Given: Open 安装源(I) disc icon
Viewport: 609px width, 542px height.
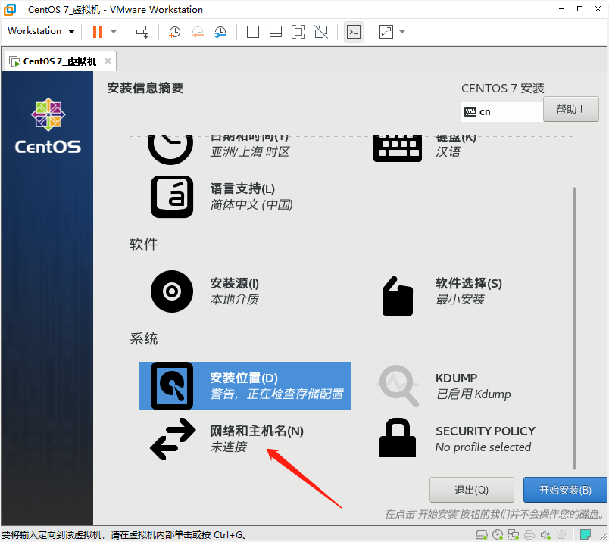Looking at the screenshot, I should point(172,291).
